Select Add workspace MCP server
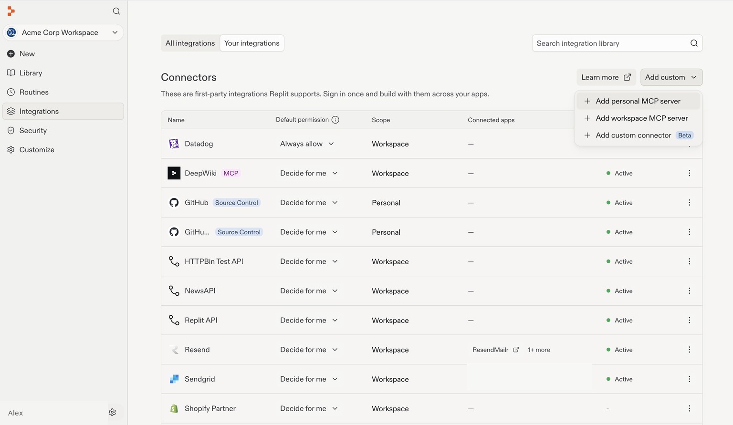733x425 pixels. pyautogui.click(x=638, y=118)
